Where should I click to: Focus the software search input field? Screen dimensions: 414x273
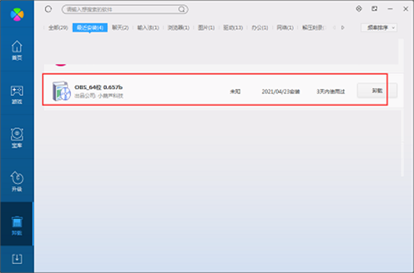(125, 10)
